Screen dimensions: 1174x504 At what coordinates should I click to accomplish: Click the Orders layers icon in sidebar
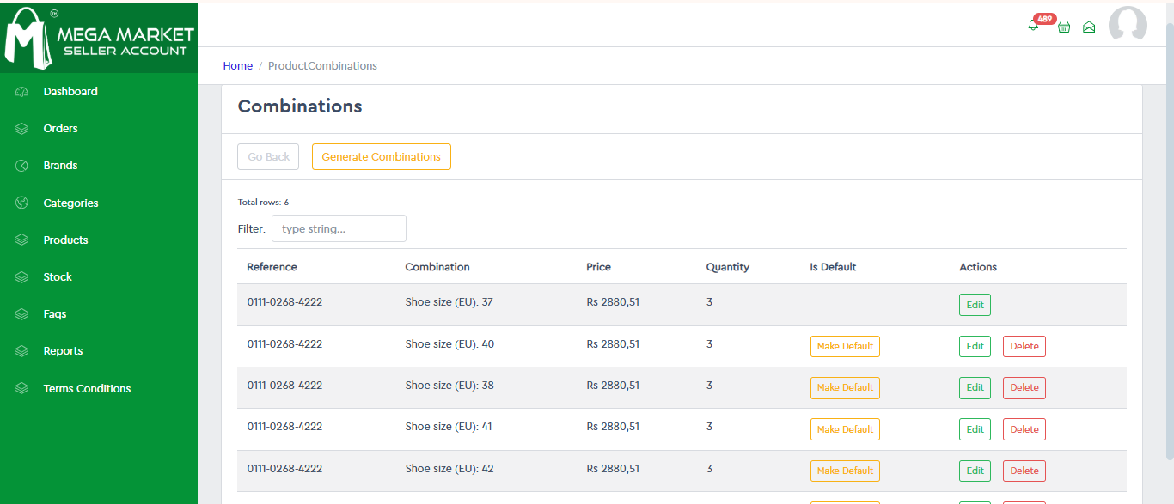[x=22, y=129]
